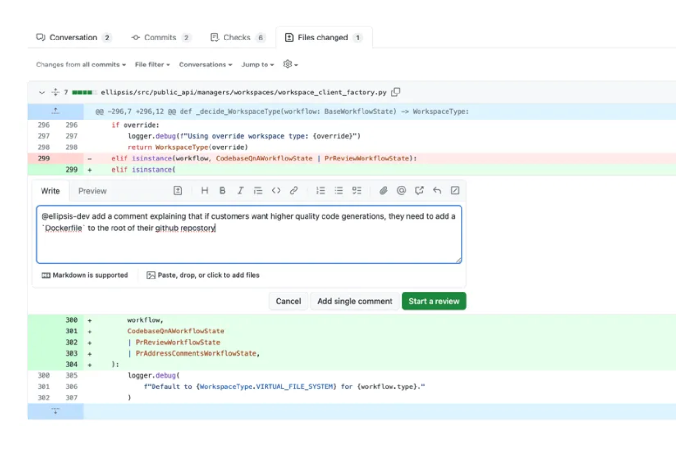The height and width of the screenshot is (452, 699).
Task: Click the file path ellipsis/src/public_api text
Action: 244,93
